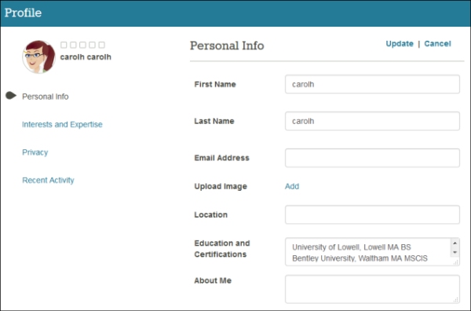Click into the Last Name field
This screenshot has height=311, width=471.
coord(372,121)
